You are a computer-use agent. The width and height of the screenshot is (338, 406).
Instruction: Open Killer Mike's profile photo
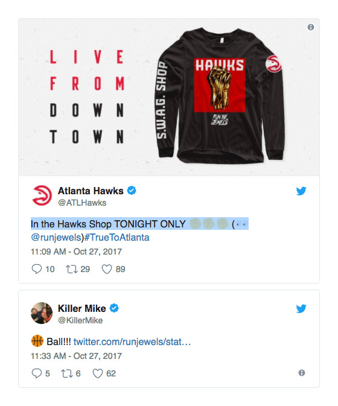point(42,313)
